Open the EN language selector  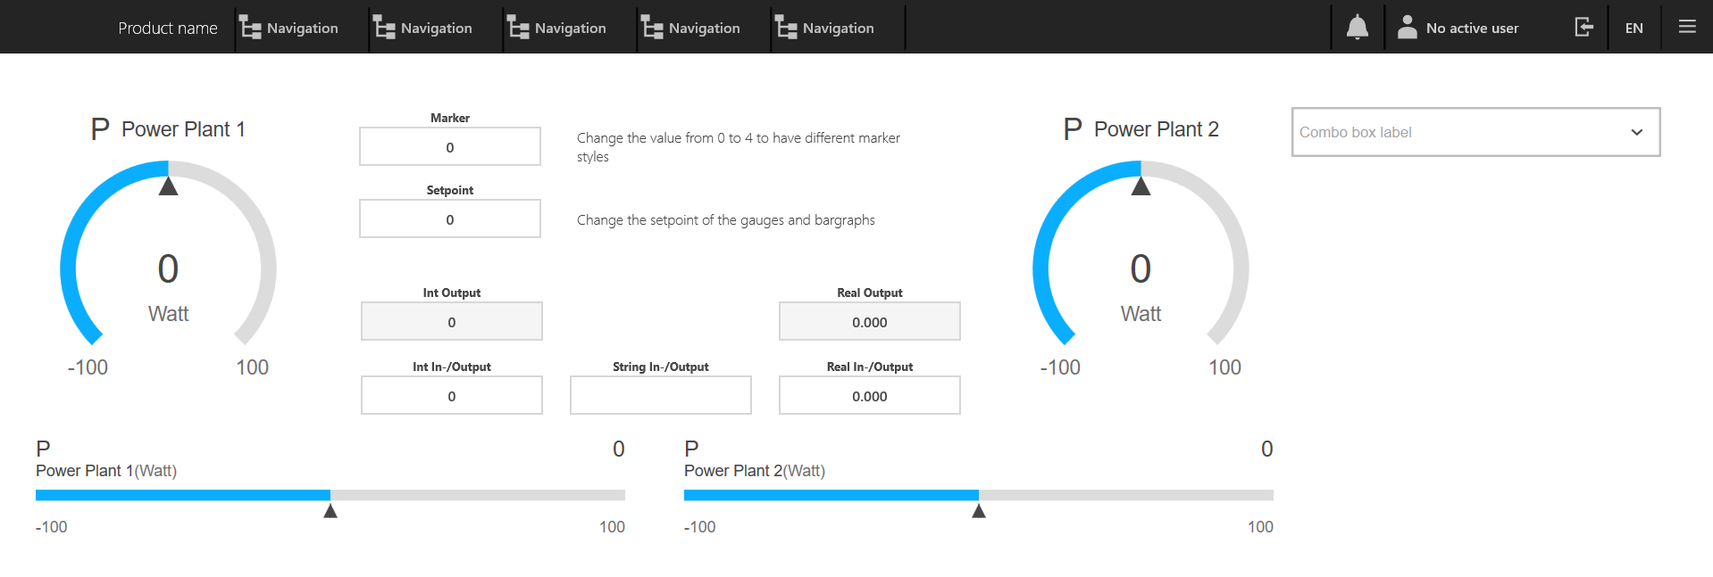(x=1634, y=28)
